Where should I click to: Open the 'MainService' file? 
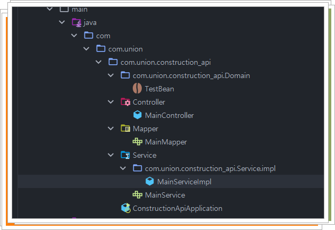165,195
